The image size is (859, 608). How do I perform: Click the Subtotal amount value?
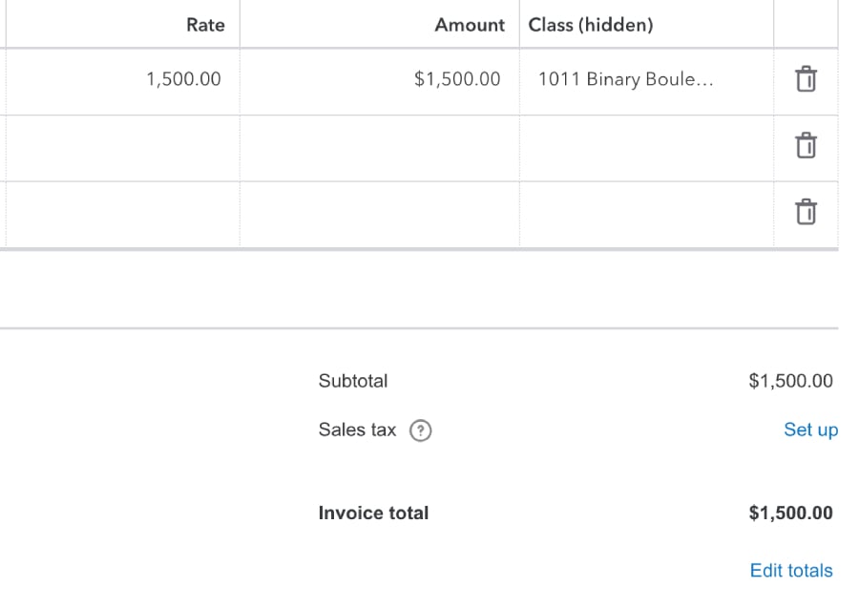pos(790,381)
